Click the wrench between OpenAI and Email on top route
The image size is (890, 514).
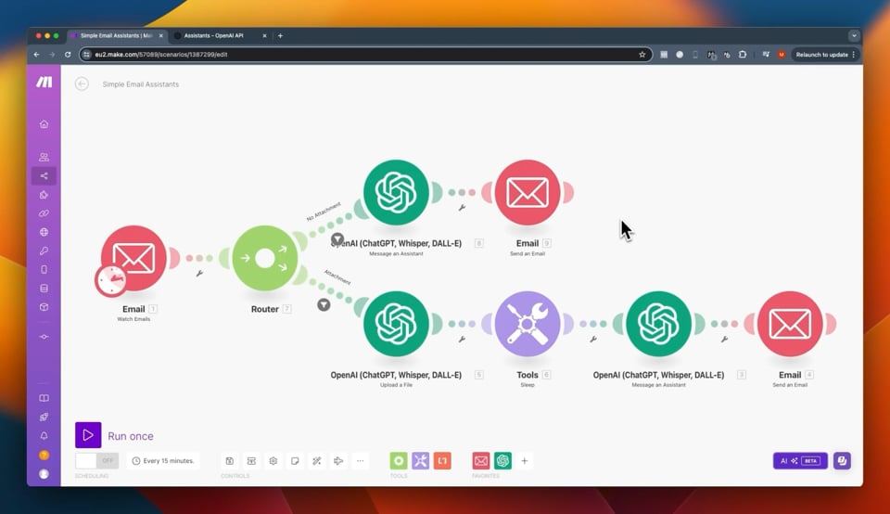pyautogui.click(x=462, y=208)
